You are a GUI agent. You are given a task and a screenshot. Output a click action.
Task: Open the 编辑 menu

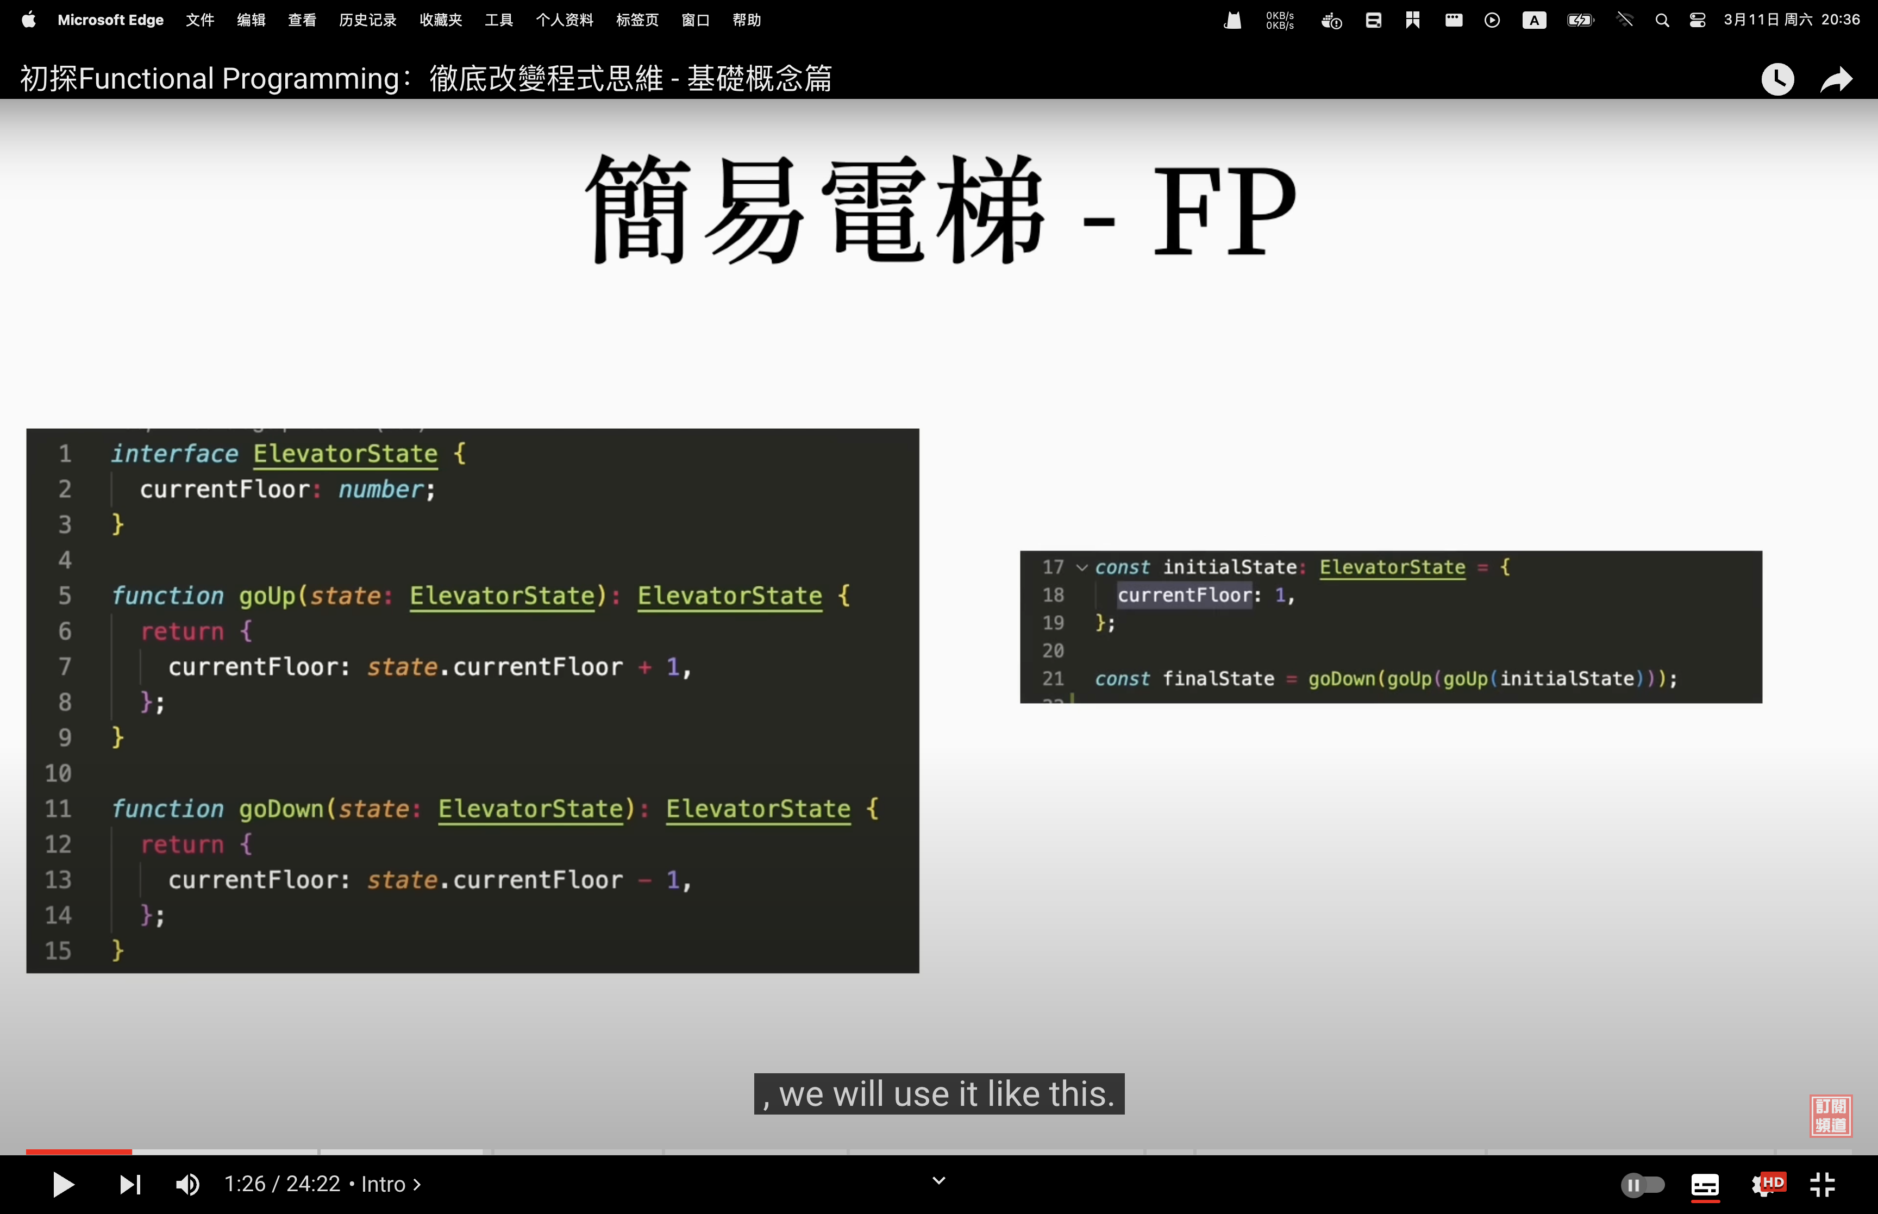[x=252, y=20]
